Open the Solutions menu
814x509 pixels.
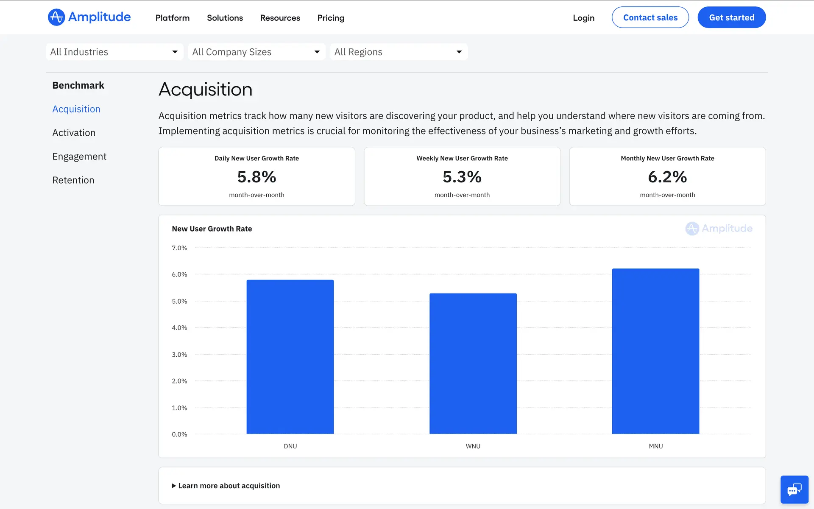(x=225, y=18)
